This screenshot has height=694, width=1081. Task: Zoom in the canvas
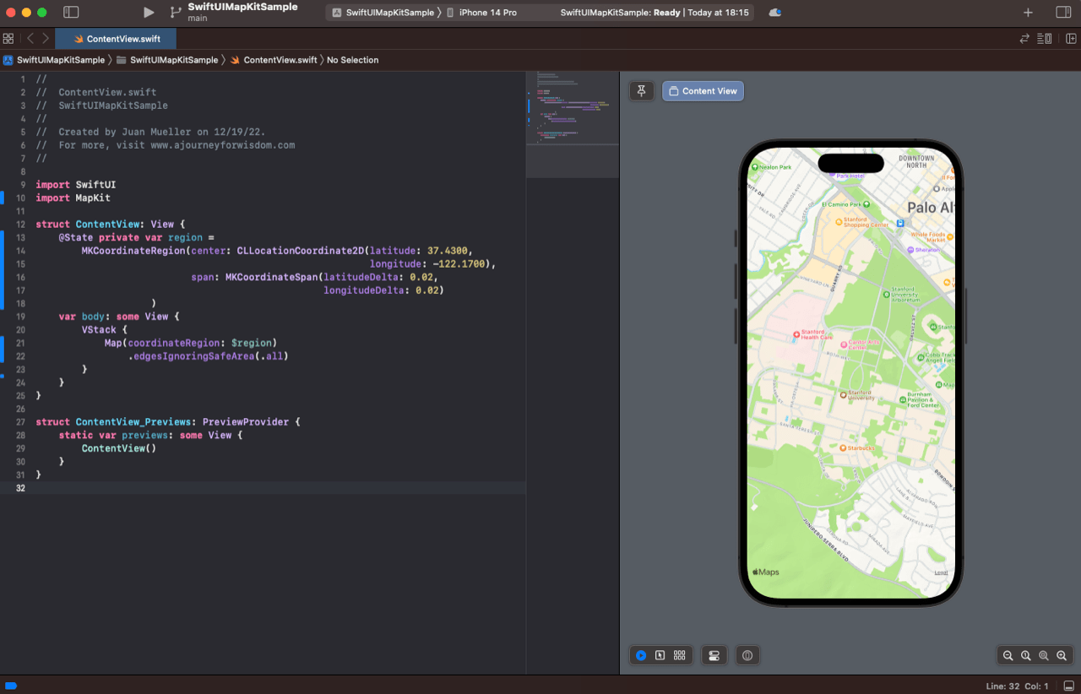tap(1062, 655)
